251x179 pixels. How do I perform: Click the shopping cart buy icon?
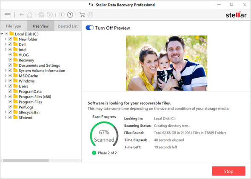click(82, 15)
